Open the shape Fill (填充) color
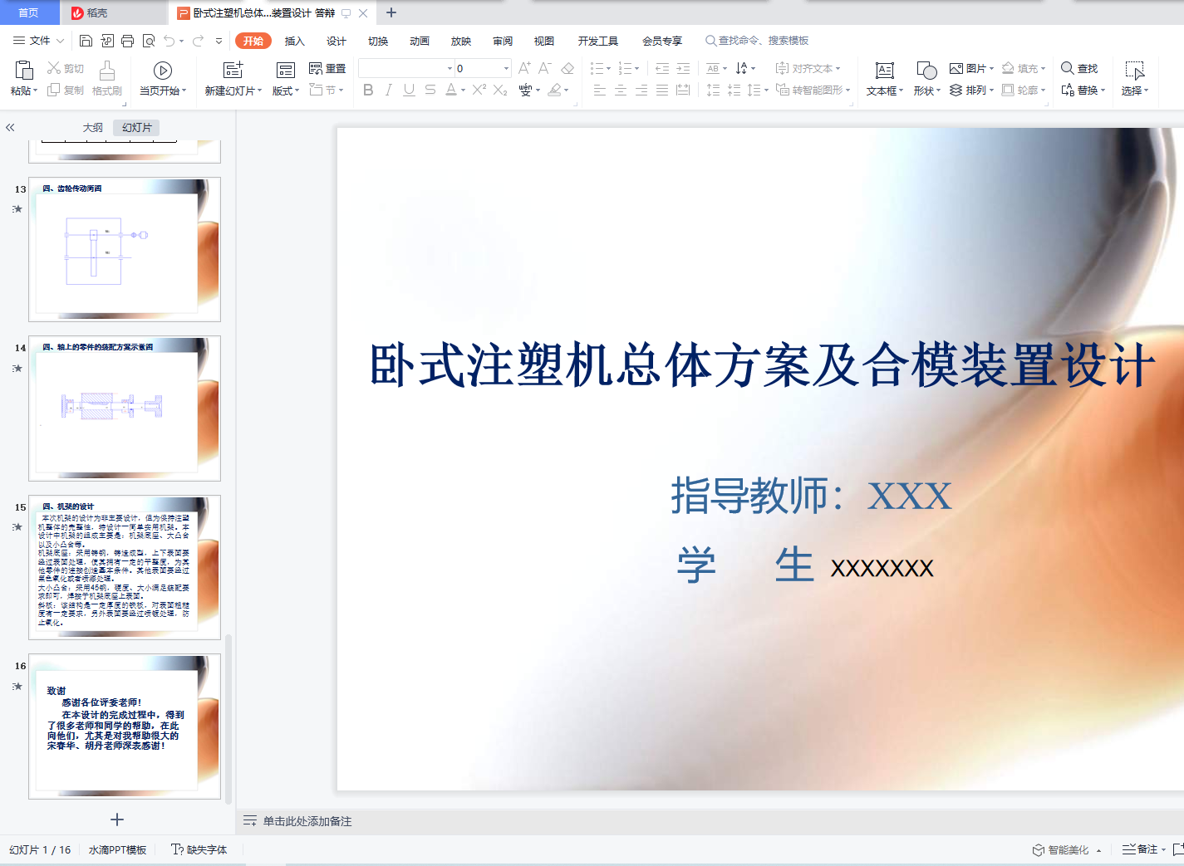 pyautogui.click(x=1024, y=68)
